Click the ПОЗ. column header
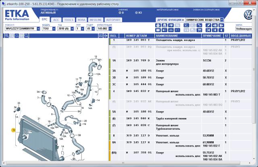 pyautogui.click(x=114, y=36)
